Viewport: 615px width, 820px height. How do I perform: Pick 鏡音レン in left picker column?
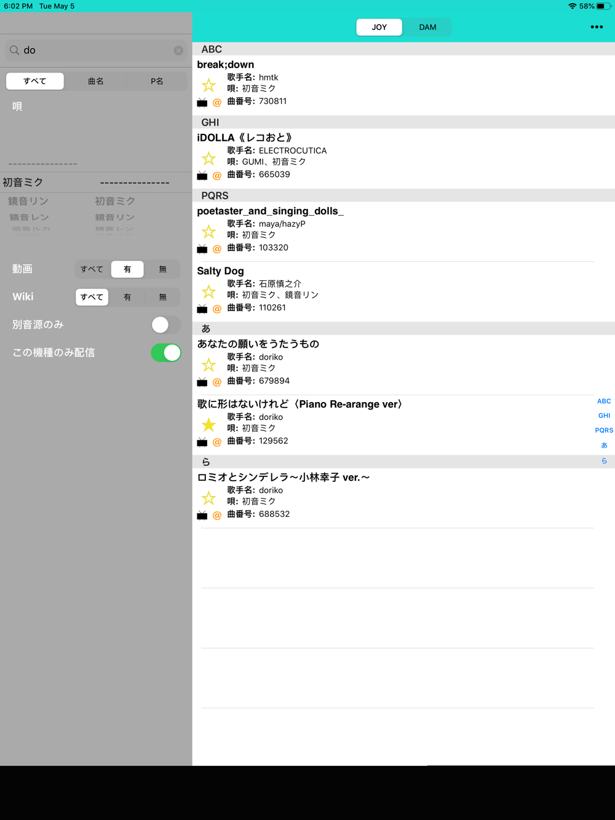(x=29, y=217)
